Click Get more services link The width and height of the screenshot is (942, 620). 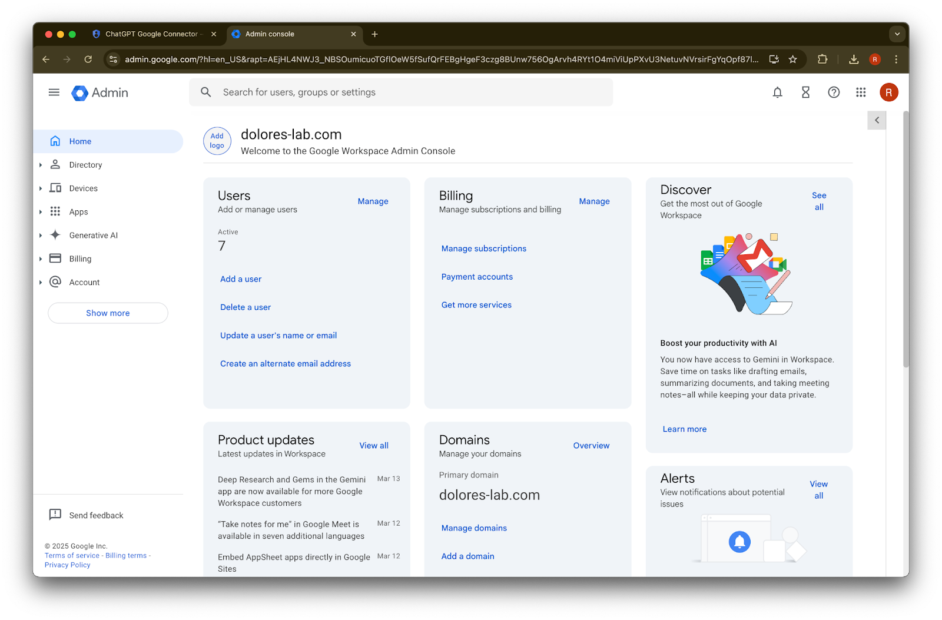pyautogui.click(x=476, y=305)
